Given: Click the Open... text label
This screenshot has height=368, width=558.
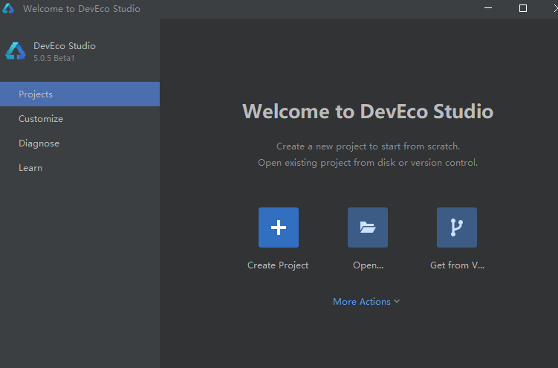Looking at the screenshot, I should pyautogui.click(x=368, y=265).
